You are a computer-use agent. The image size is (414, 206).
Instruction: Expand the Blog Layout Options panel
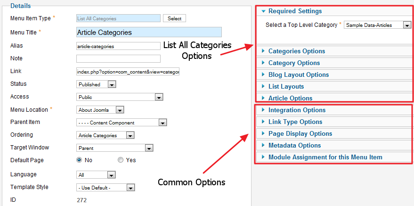tap(298, 74)
